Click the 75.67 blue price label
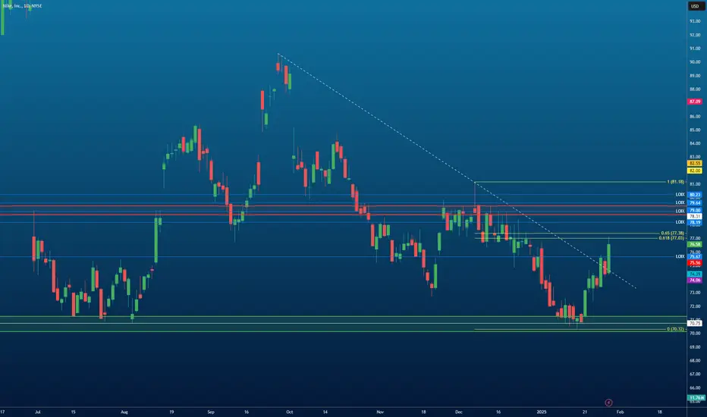 coord(695,256)
